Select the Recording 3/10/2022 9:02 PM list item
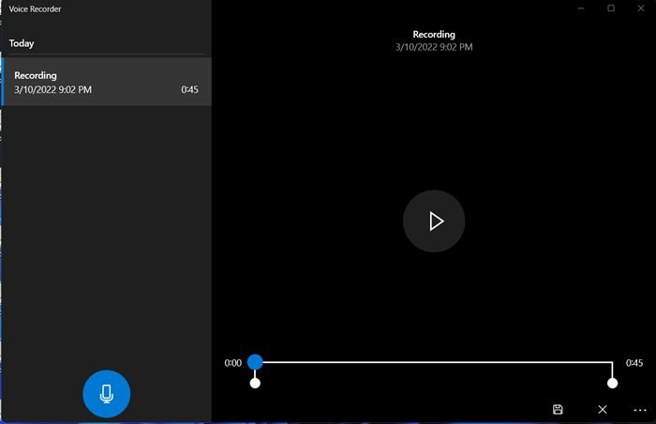The height and width of the screenshot is (424, 656). (107, 82)
